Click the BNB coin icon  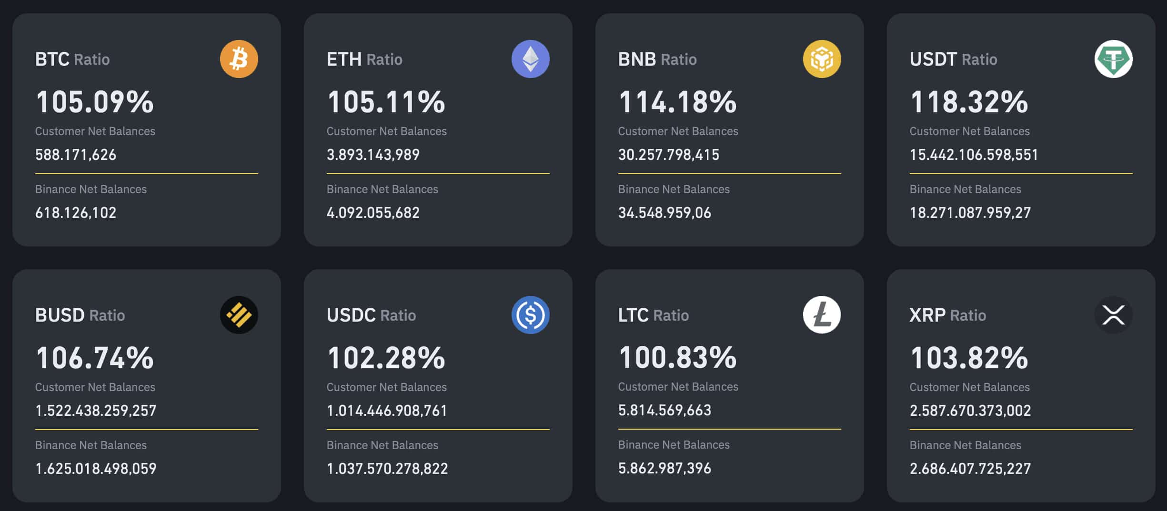coord(821,58)
